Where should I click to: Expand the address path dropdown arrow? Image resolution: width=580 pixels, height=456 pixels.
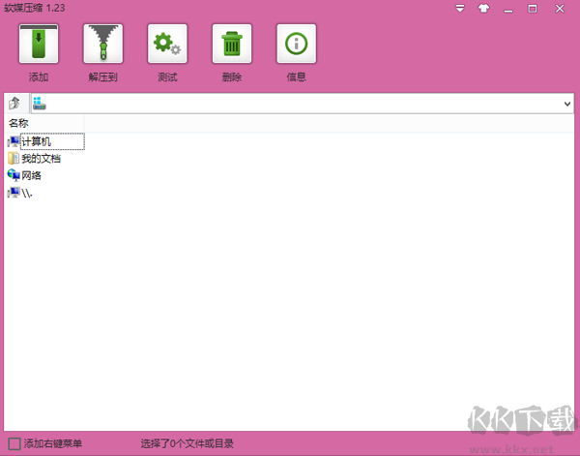click(567, 104)
